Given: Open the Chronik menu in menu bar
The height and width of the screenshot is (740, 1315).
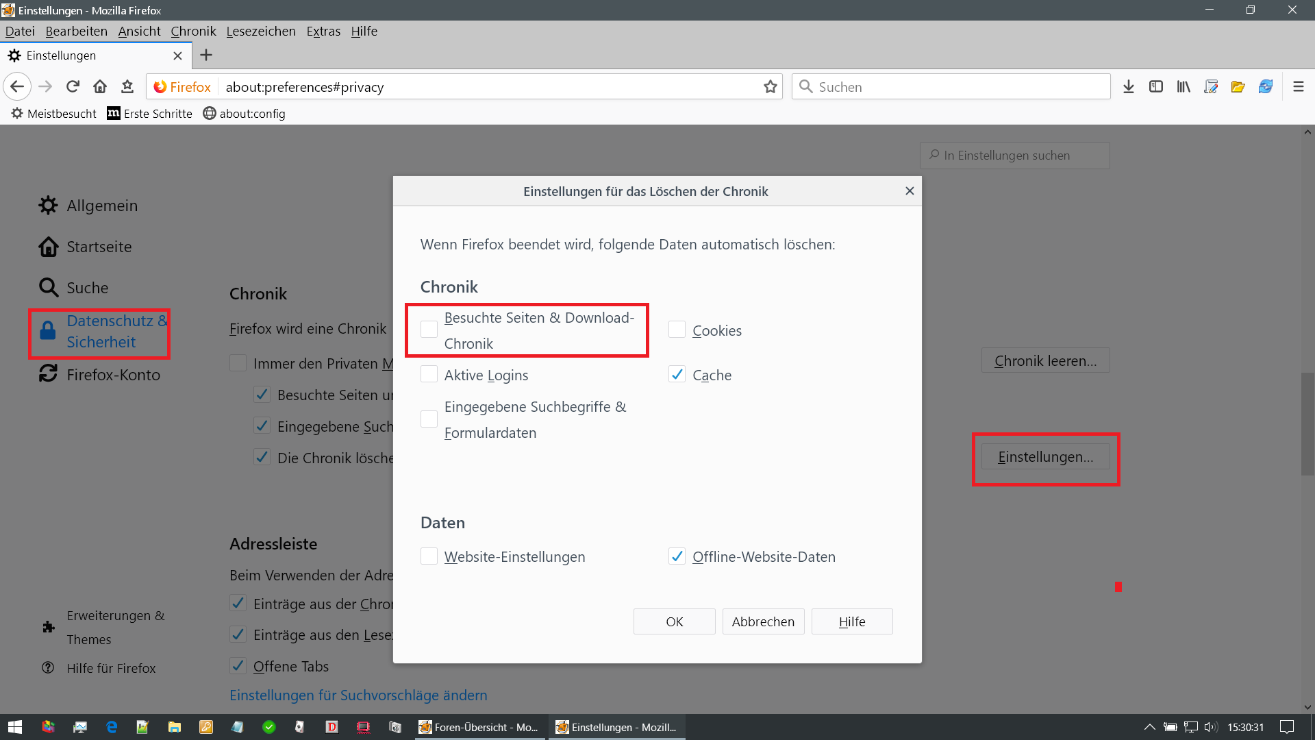Looking at the screenshot, I should 193,32.
